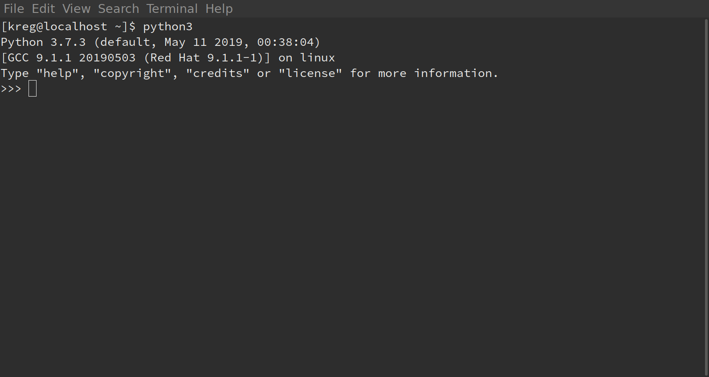Viewport: 709px width, 377px height.
Task: Open the Edit menu
Action: (x=43, y=8)
